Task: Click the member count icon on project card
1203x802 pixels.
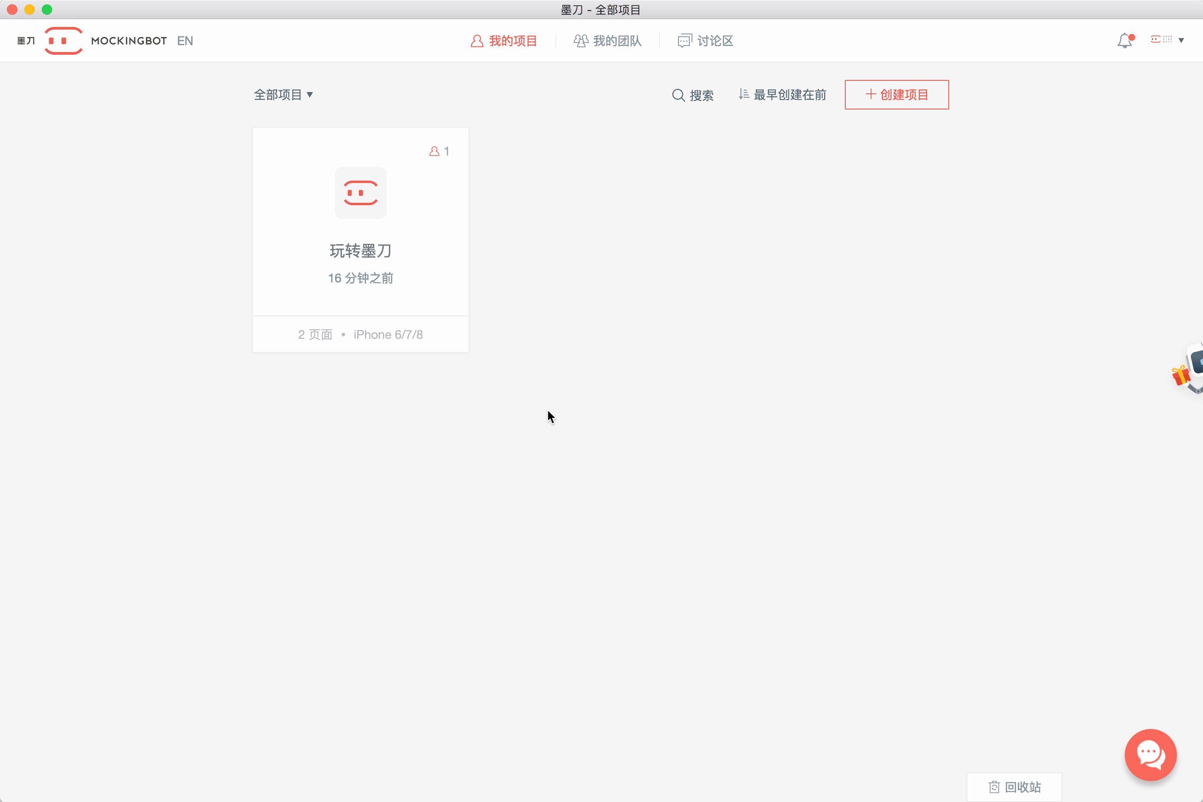Action: [435, 151]
